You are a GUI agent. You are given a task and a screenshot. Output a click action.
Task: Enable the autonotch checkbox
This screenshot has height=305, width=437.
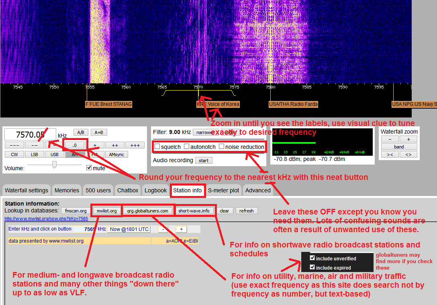pyautogui.click(x=187, y=146)
